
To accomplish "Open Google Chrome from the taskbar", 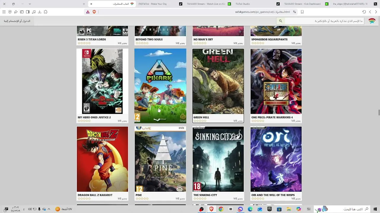I will pyautogui.click(x=221, y=209).
